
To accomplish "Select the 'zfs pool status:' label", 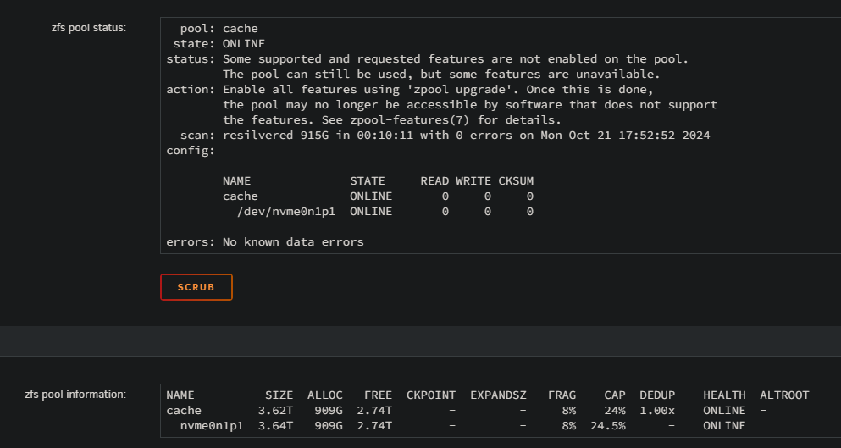I will [88, 28].
